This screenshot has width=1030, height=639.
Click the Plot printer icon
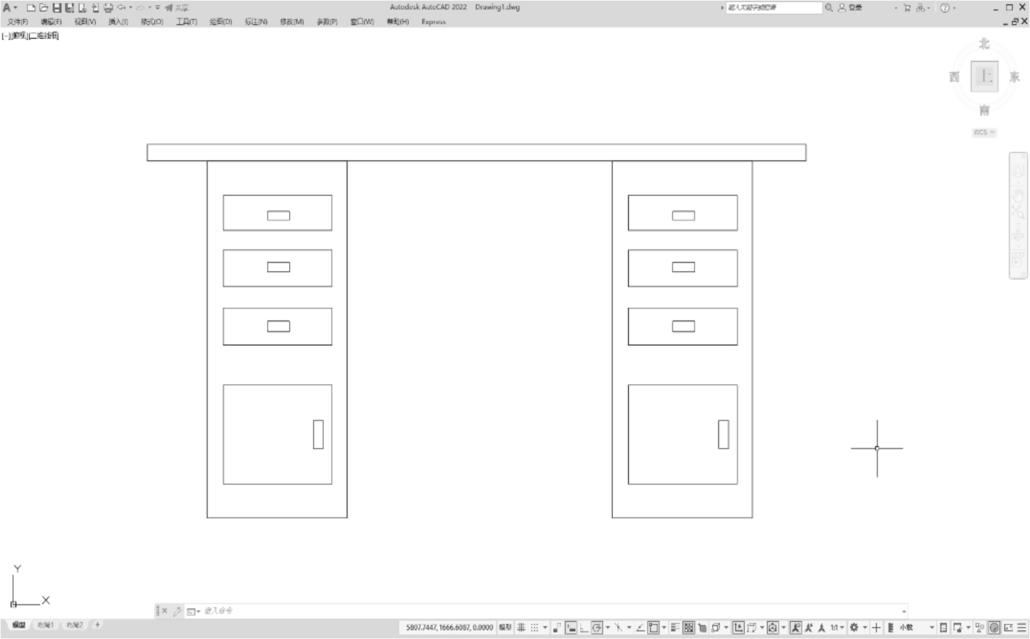[x=108, y=8]
